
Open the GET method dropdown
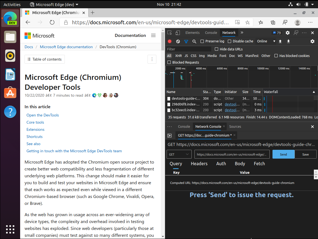tap(179, 154)
